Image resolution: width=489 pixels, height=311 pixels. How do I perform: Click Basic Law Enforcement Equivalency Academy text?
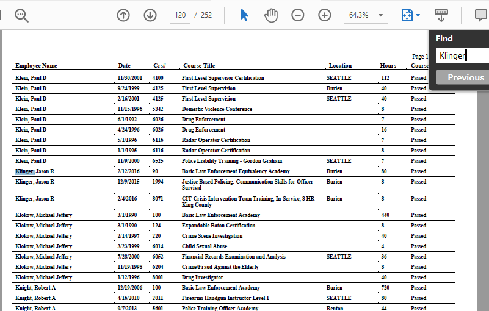click(236, 171)
